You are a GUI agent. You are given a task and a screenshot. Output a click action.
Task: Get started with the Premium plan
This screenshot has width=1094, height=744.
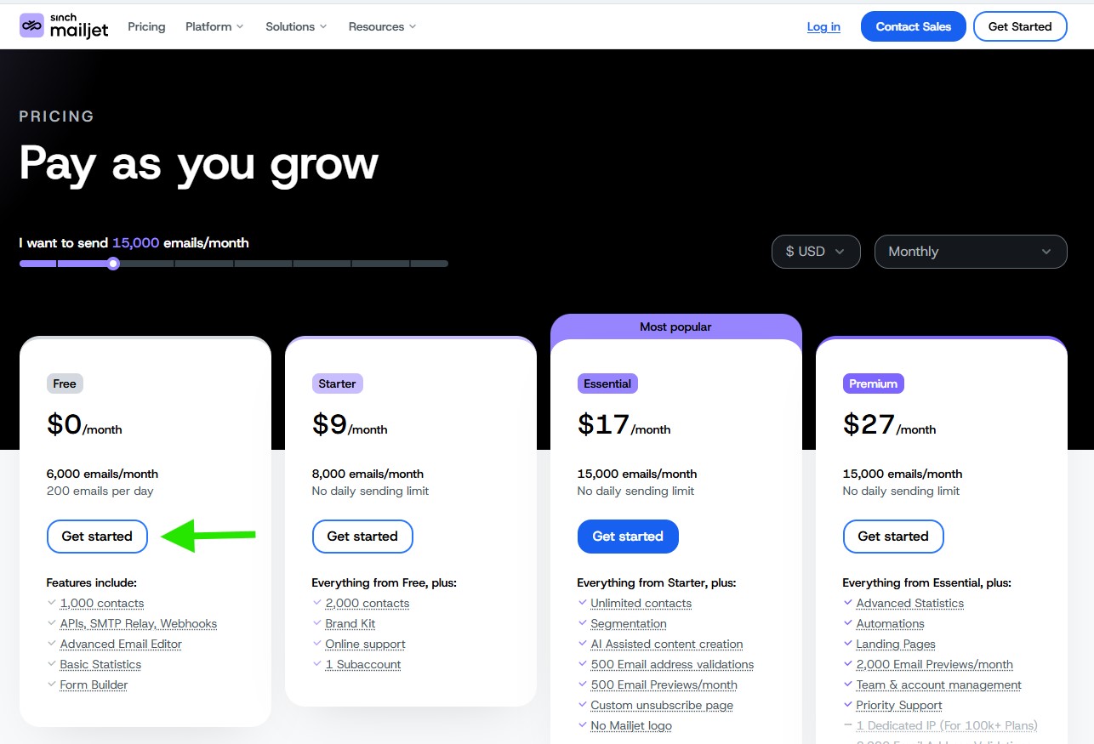[893, 537]
